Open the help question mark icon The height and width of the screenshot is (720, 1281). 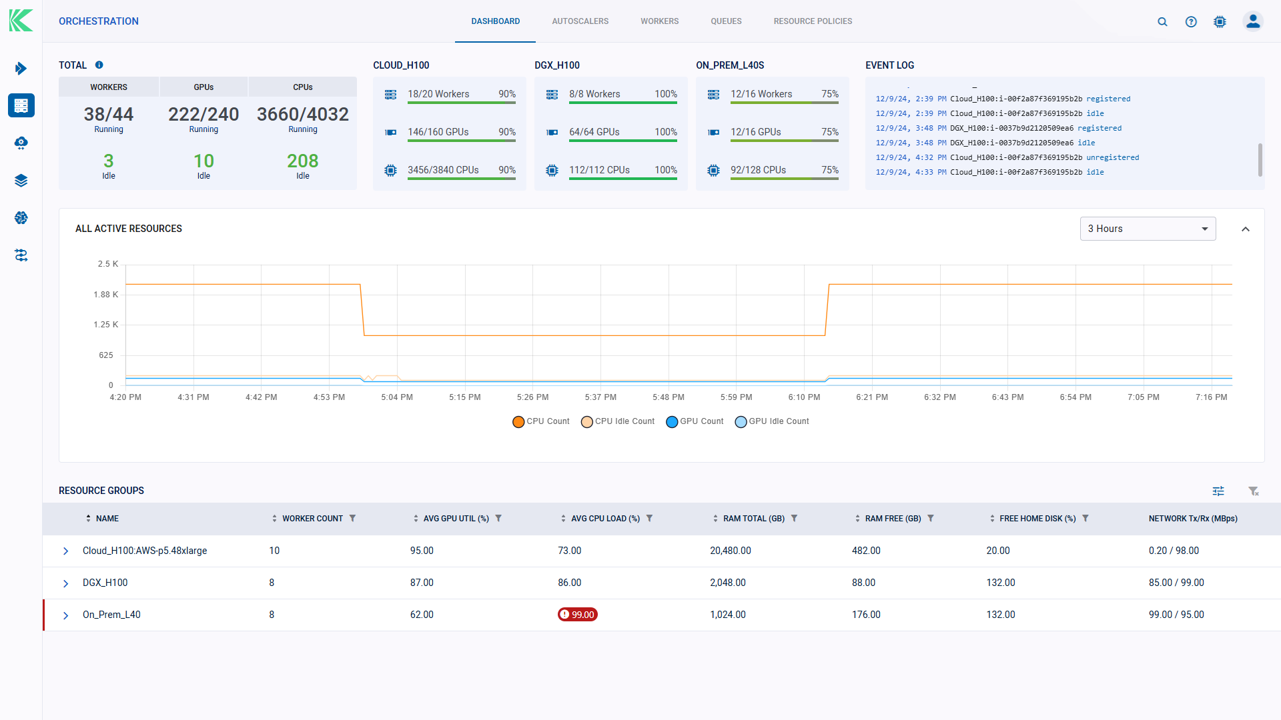(x=1191, y=21)
